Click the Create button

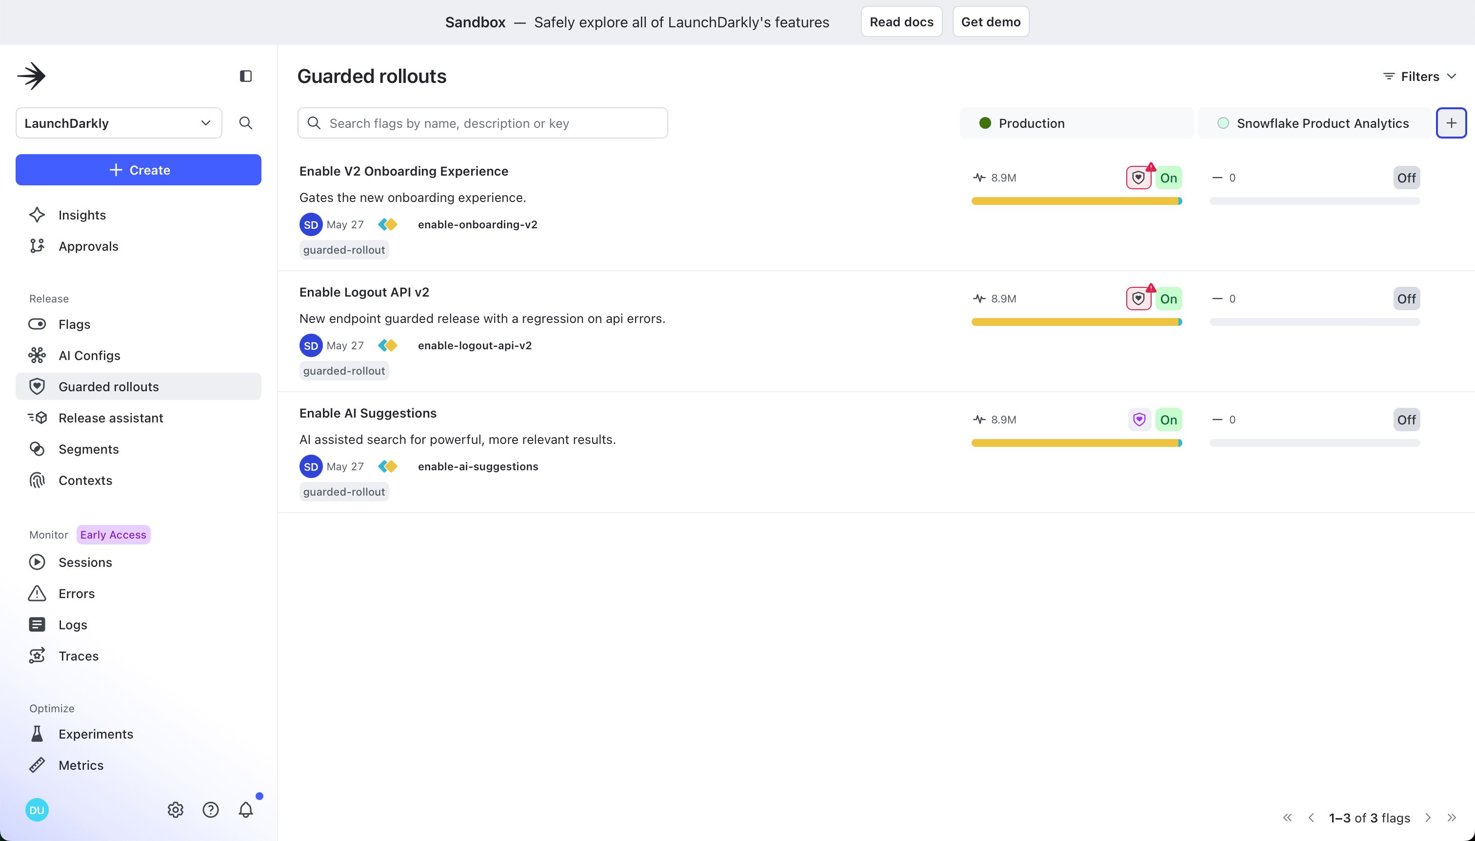pyautogui.click(x=139, y=170)
